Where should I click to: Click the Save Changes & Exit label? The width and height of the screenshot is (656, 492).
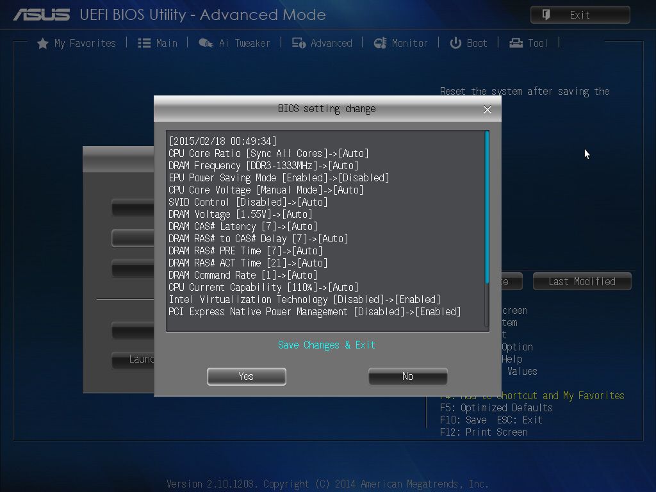click(327, 345)
